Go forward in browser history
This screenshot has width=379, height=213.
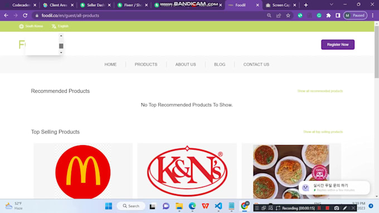[16, 16]
